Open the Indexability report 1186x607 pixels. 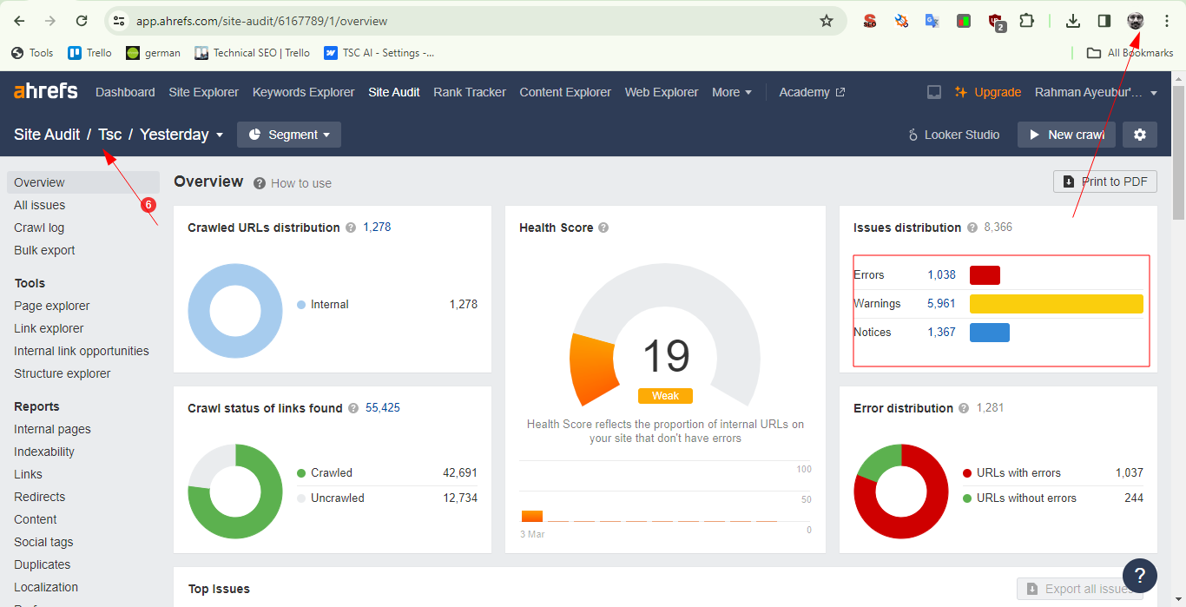(44, 452)
